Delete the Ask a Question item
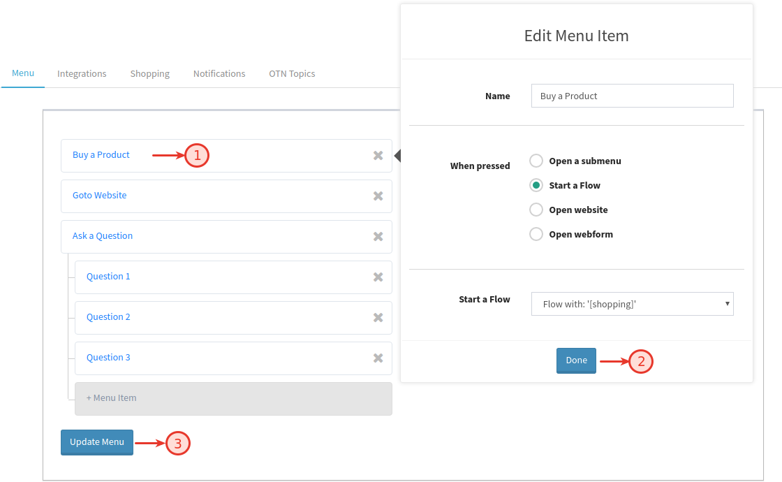Viewport: 782px width, 482px height. (378, 236)
